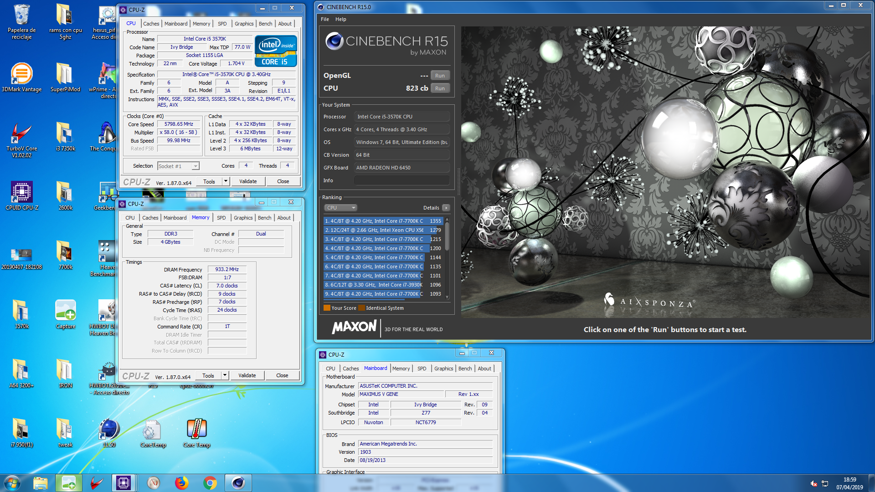Image resolution: width=875 pixels, height=492 pixels.
Task: Open the tweak folder icon
Action: [x=65, y=433]
